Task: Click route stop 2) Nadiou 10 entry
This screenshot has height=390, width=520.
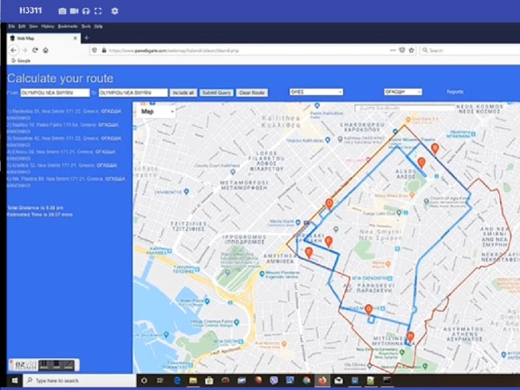Action: coord(63,128)
